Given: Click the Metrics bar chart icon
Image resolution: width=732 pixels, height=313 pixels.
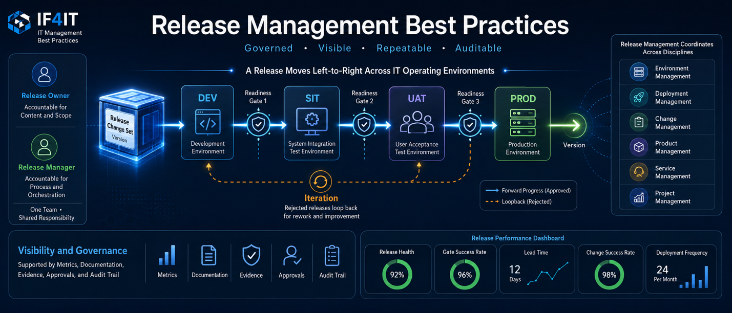Looking at the screenshot, I should click(x=167, y=255).
